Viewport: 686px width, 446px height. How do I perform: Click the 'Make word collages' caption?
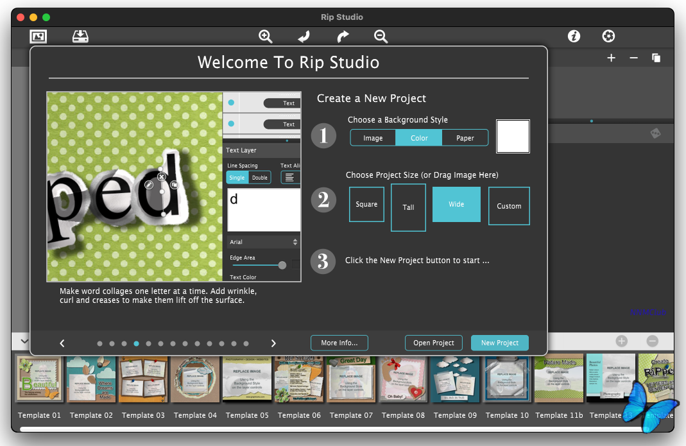click(158, 296)
